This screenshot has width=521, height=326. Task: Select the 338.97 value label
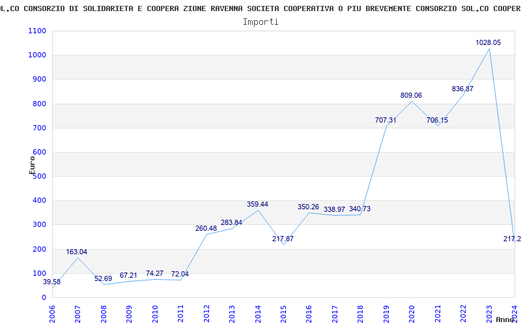[x=334, y=209]
